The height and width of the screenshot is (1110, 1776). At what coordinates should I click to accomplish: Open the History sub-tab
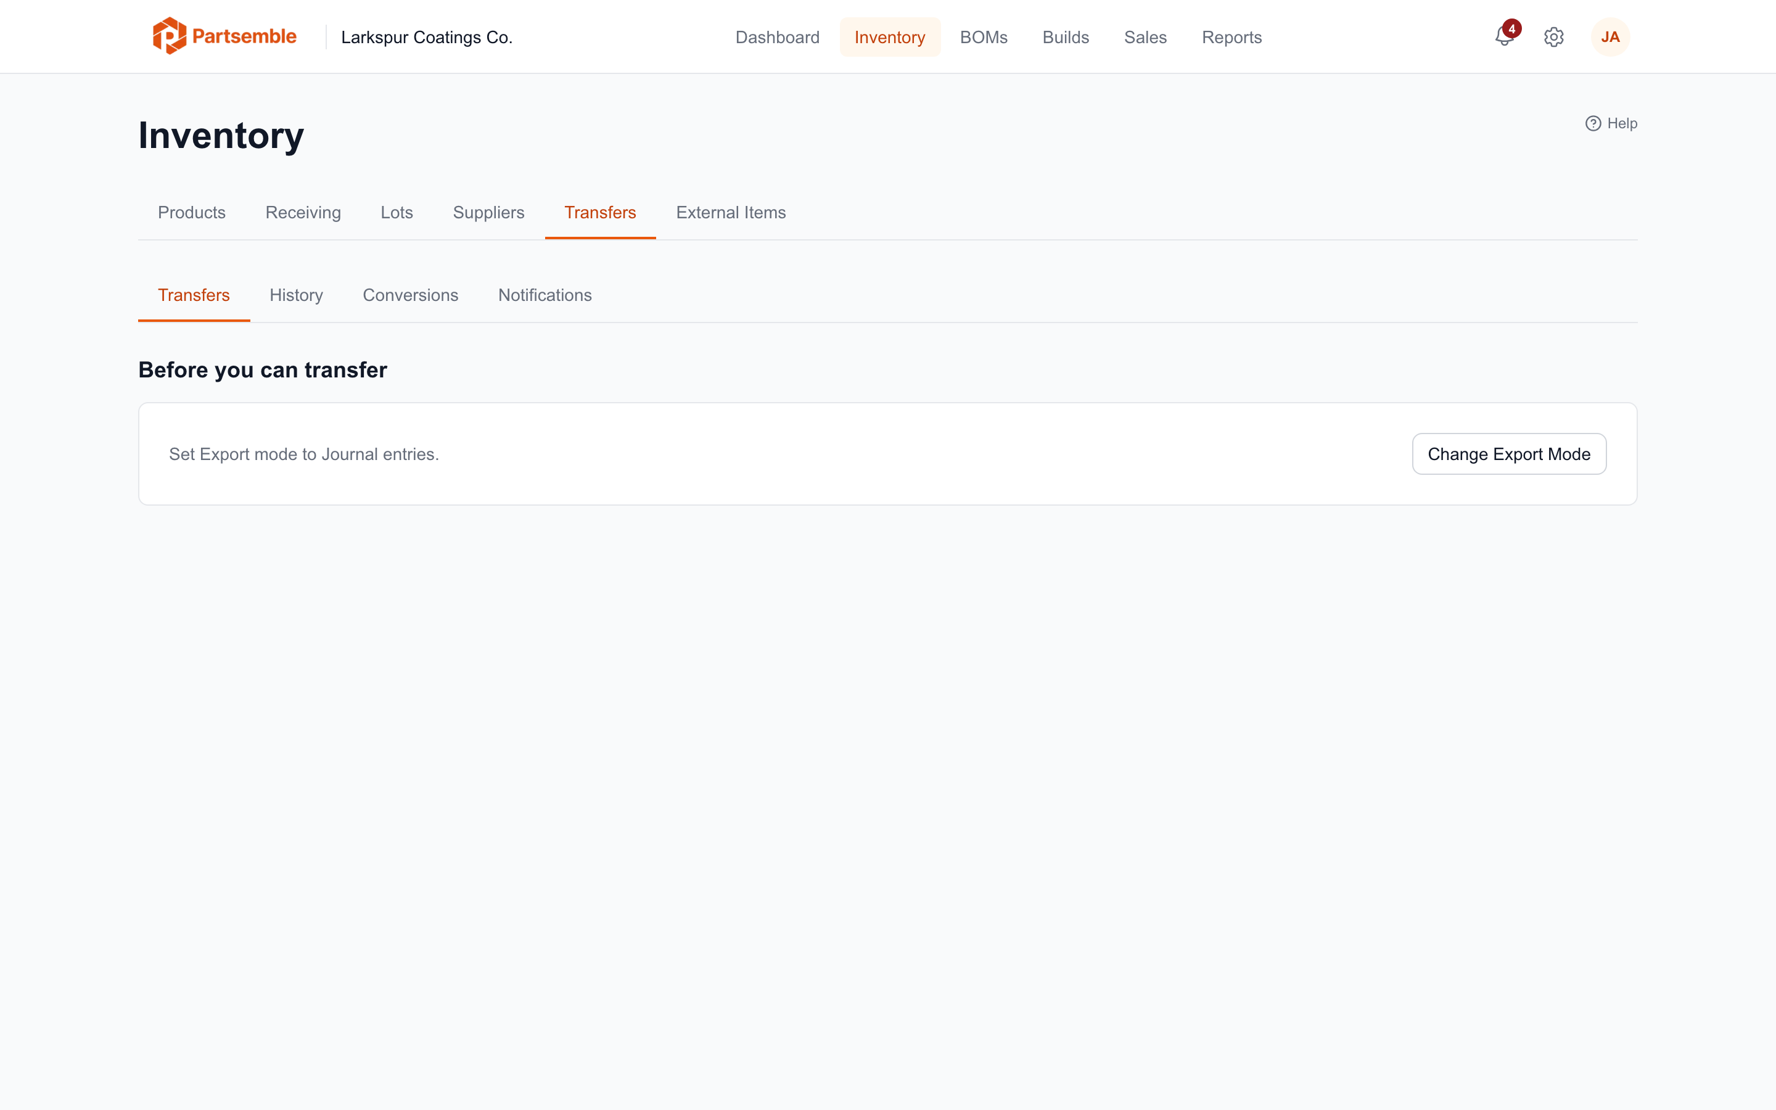click(296, 295)
